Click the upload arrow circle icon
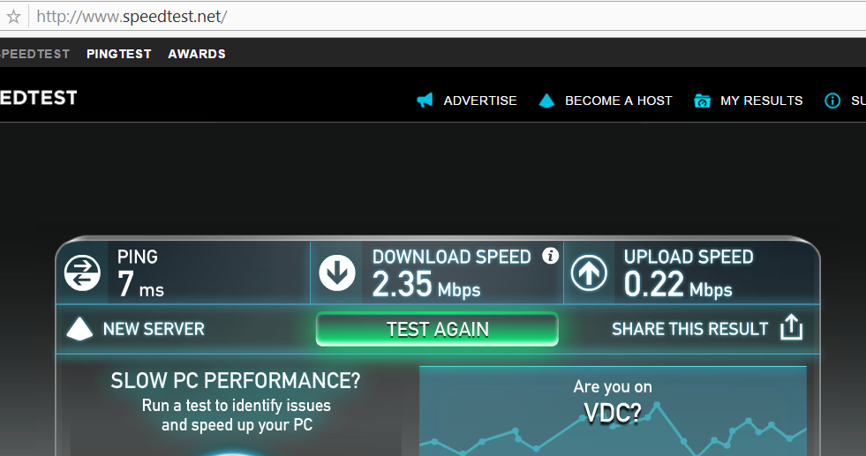Screen dimensions: 866x456 click(589, 273)
